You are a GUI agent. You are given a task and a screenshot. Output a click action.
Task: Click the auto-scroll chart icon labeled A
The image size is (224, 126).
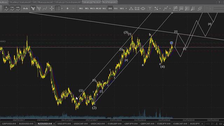(x=6, y=8)
